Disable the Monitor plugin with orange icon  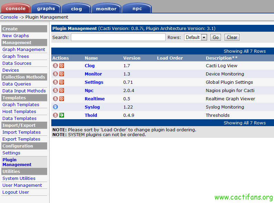pyautogui.click(x=62, y=74)
